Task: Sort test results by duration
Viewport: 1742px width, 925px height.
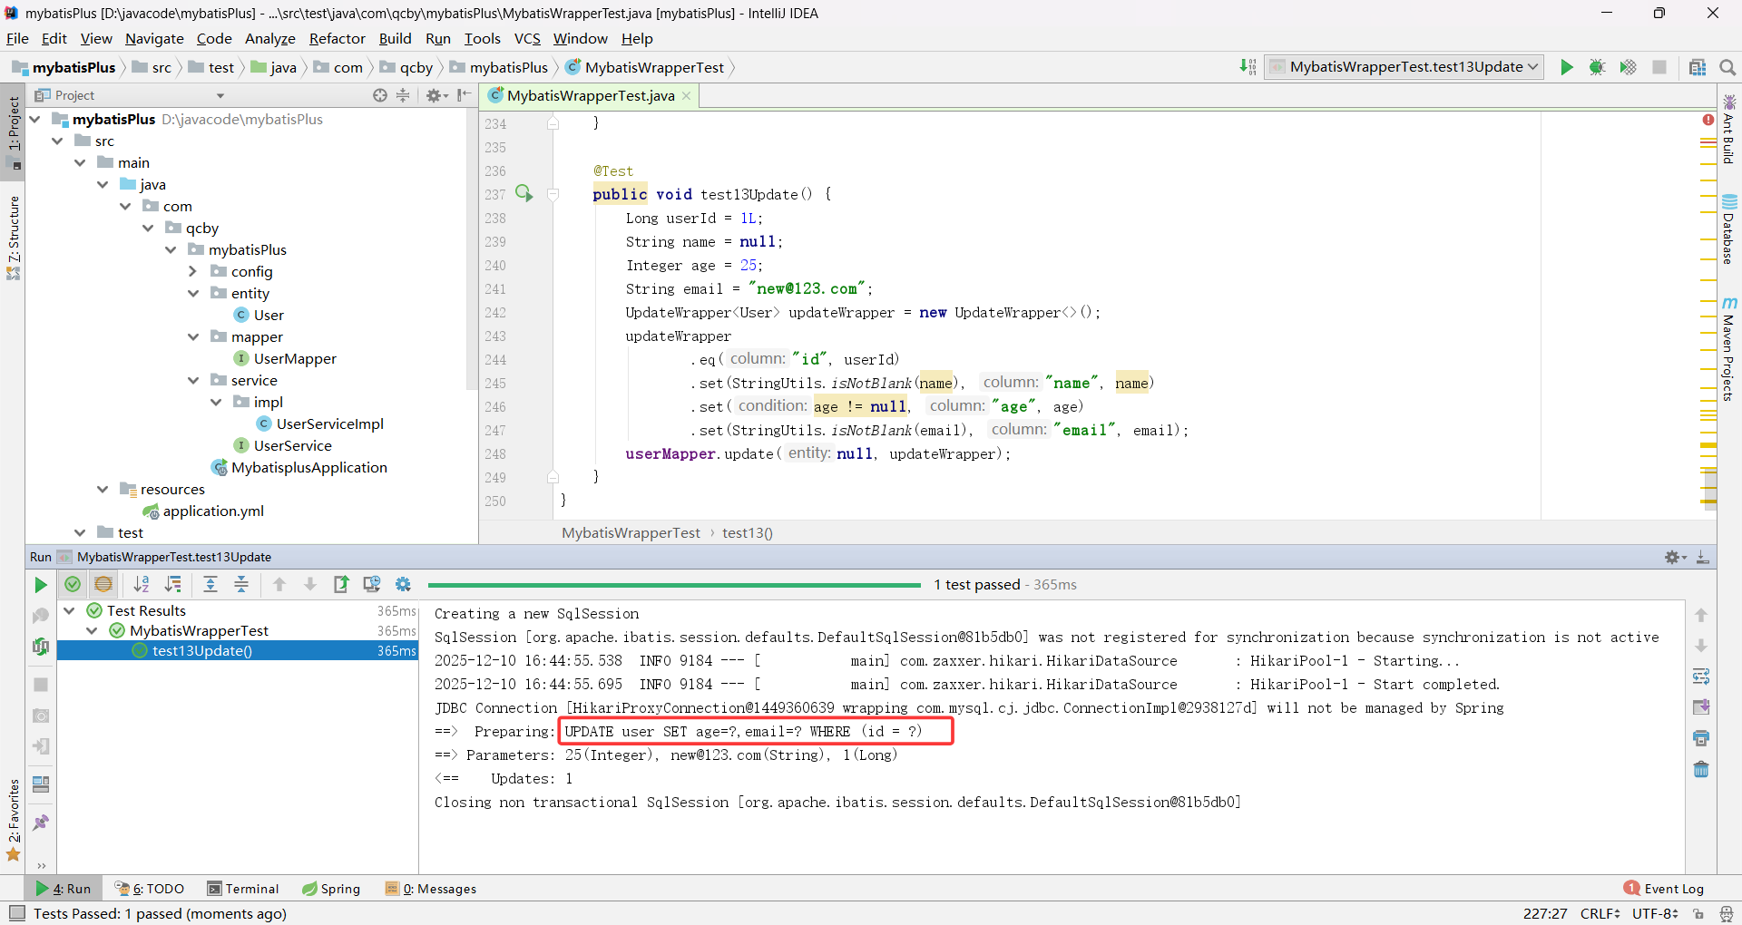Action: (172, 585)
